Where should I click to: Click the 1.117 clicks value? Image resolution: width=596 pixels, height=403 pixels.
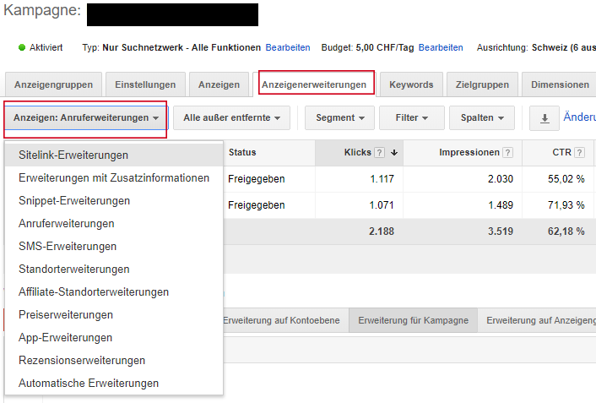(382, 179)
